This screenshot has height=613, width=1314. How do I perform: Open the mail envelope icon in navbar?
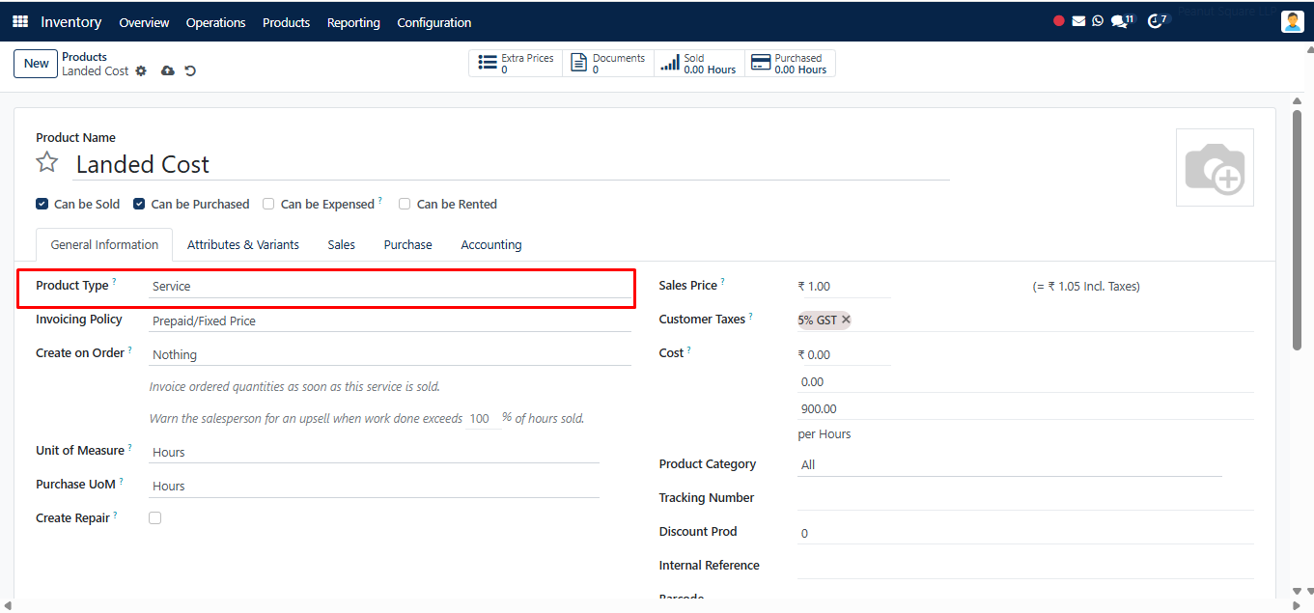pyautogui.click(x=1078, y=21)
